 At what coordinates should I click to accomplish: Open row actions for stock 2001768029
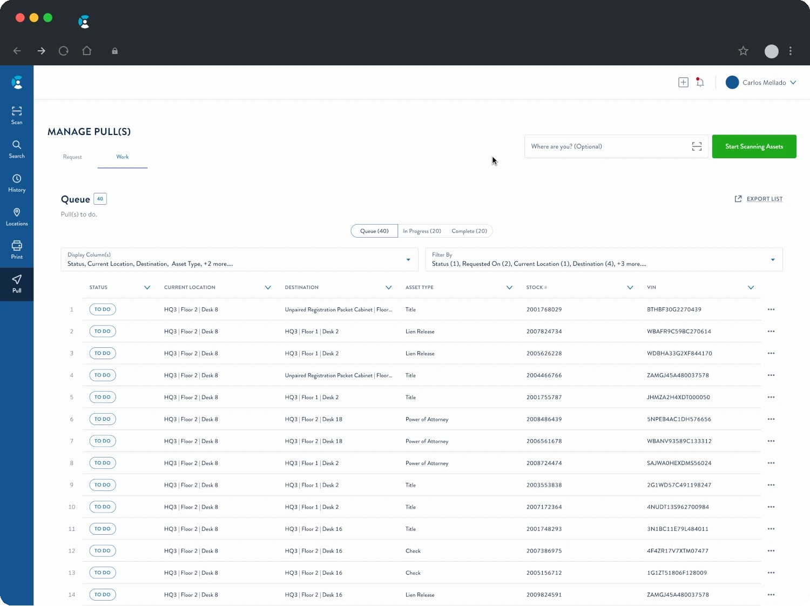[771, 309]
